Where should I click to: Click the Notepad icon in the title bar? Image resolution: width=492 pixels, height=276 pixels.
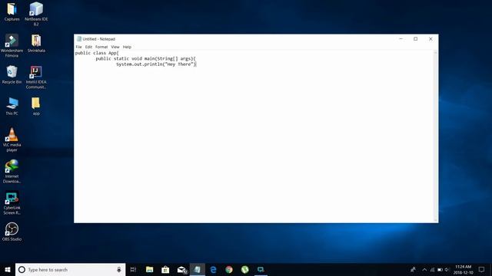[x=79, y=39]
